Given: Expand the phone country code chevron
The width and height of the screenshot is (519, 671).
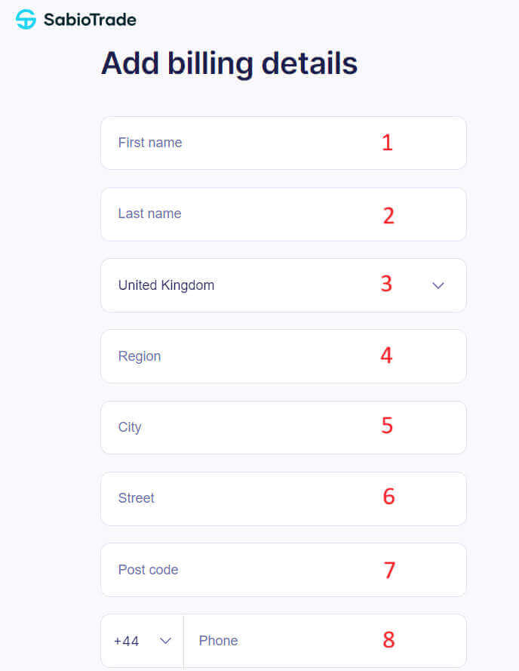Looking at the screenshot, I should pyautogui.click(x=163, y=640).
